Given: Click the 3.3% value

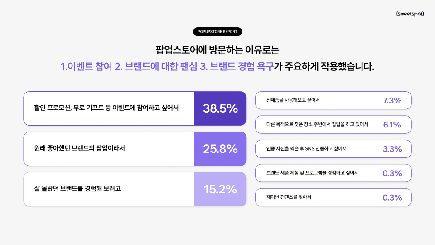Looking at the screenshot, I should pyautogui.click(x=392, y=149).
